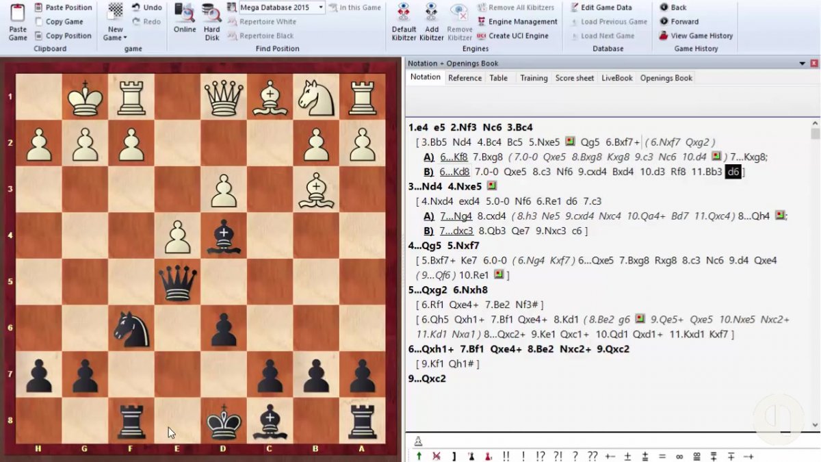Insert the ?! dubious move symbol

(558, 456)
